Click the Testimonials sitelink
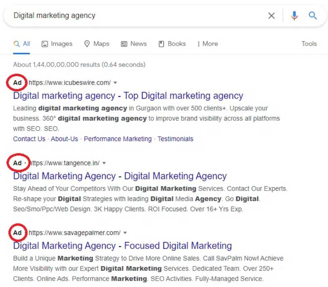Screen dimensions: 328x287 pos(175,139)
